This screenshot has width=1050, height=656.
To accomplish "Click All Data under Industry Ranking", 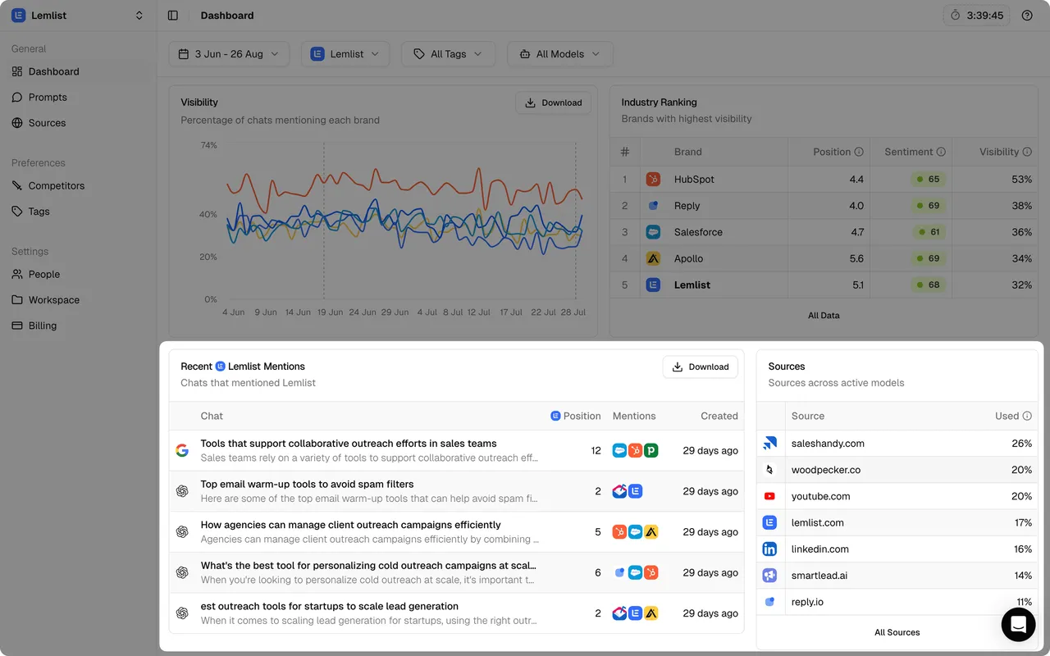I will tap(824, 316).
